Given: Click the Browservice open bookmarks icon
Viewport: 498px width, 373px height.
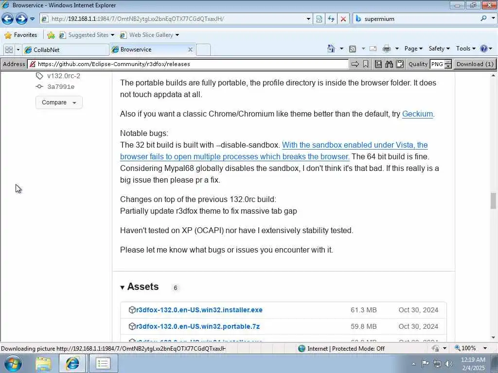Looking at the screenshot, I should (378, 64).
